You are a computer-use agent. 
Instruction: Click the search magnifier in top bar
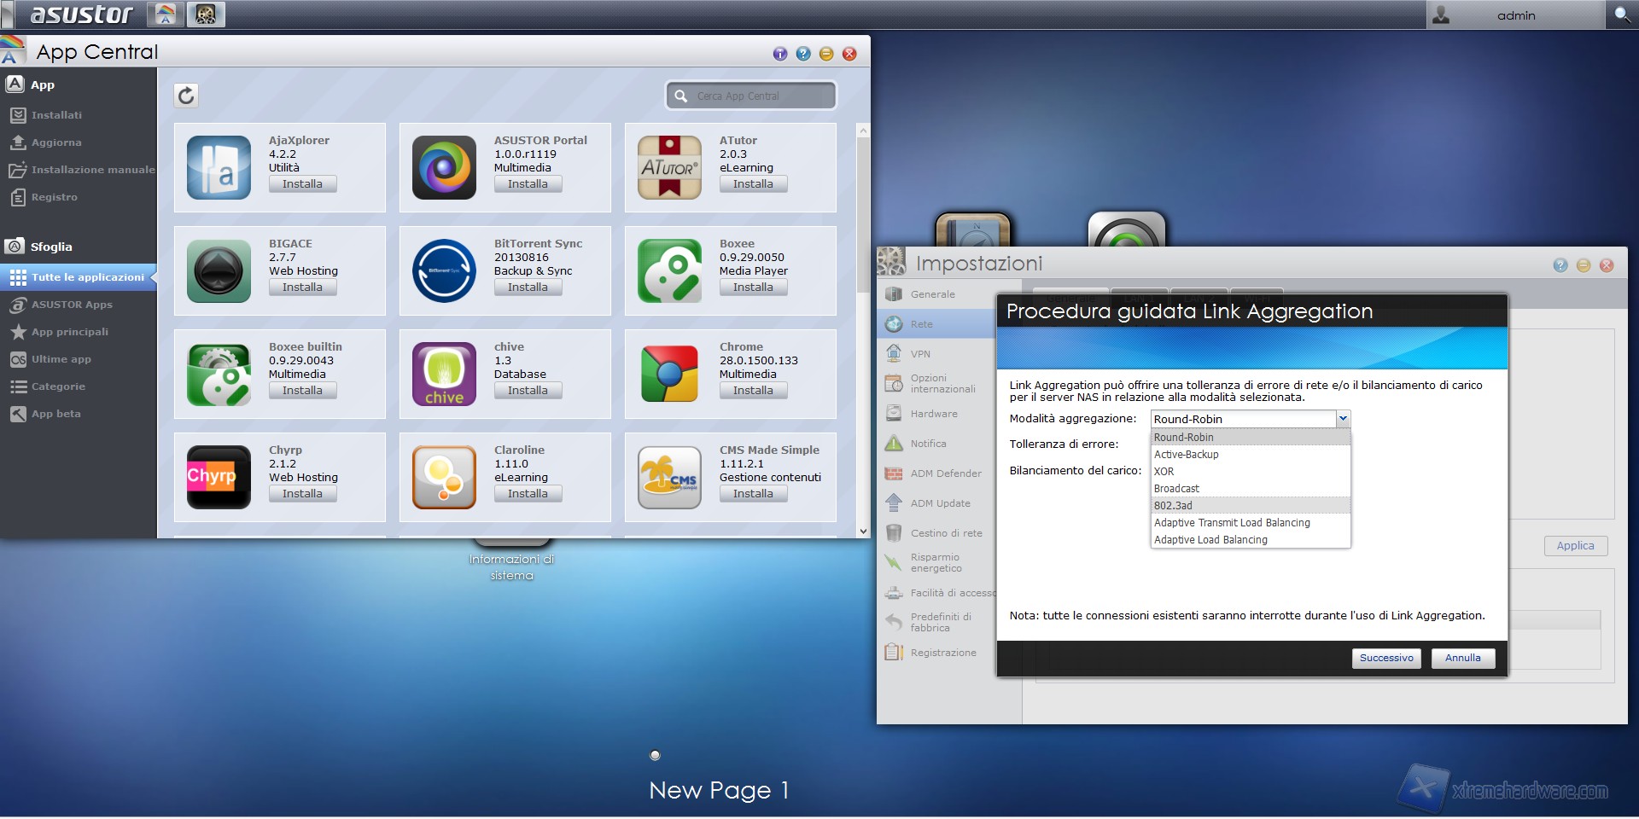pos(1621,15)
